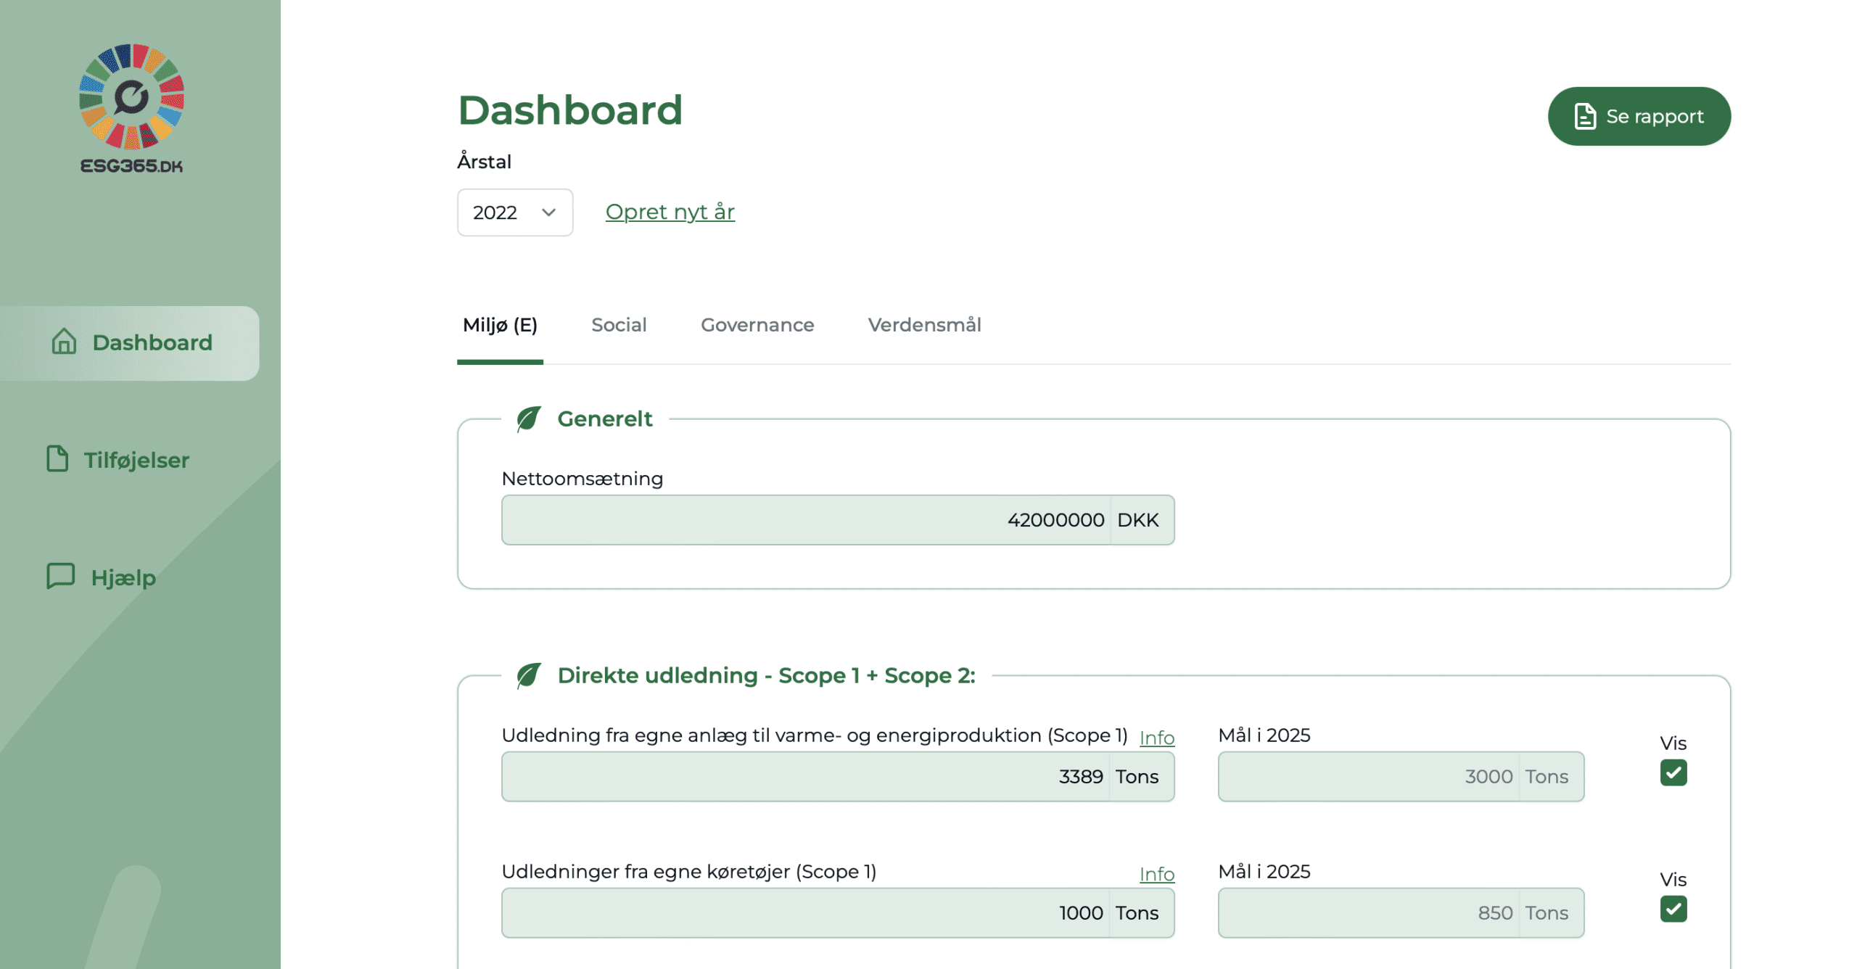Click the Se rapport button
Viewport: 1857px width, 969px height.
(1639, 115)
